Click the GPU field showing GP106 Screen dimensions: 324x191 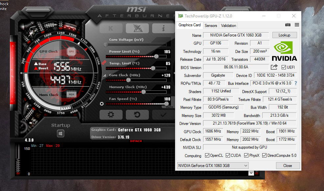coord(216,43)
